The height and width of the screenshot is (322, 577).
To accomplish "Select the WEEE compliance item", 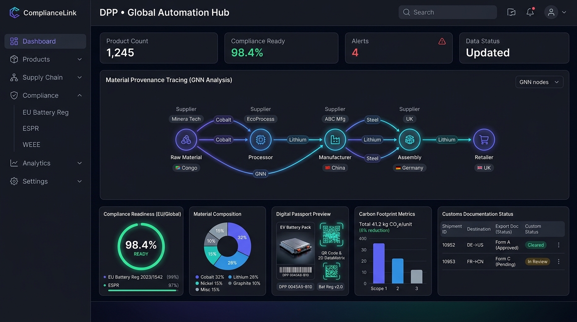I will 31,145.
